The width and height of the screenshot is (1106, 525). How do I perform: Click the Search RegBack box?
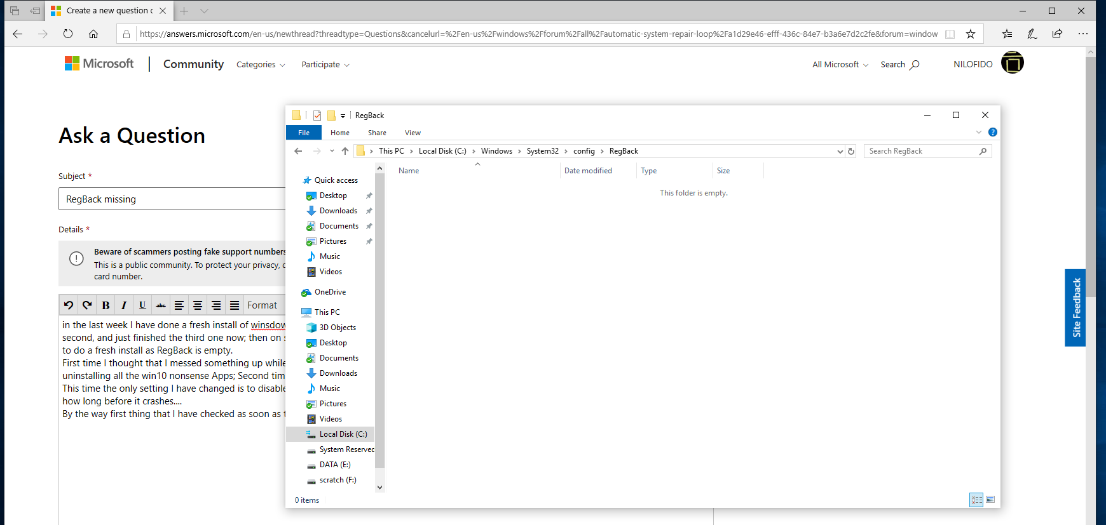click(x=927, y=151)
